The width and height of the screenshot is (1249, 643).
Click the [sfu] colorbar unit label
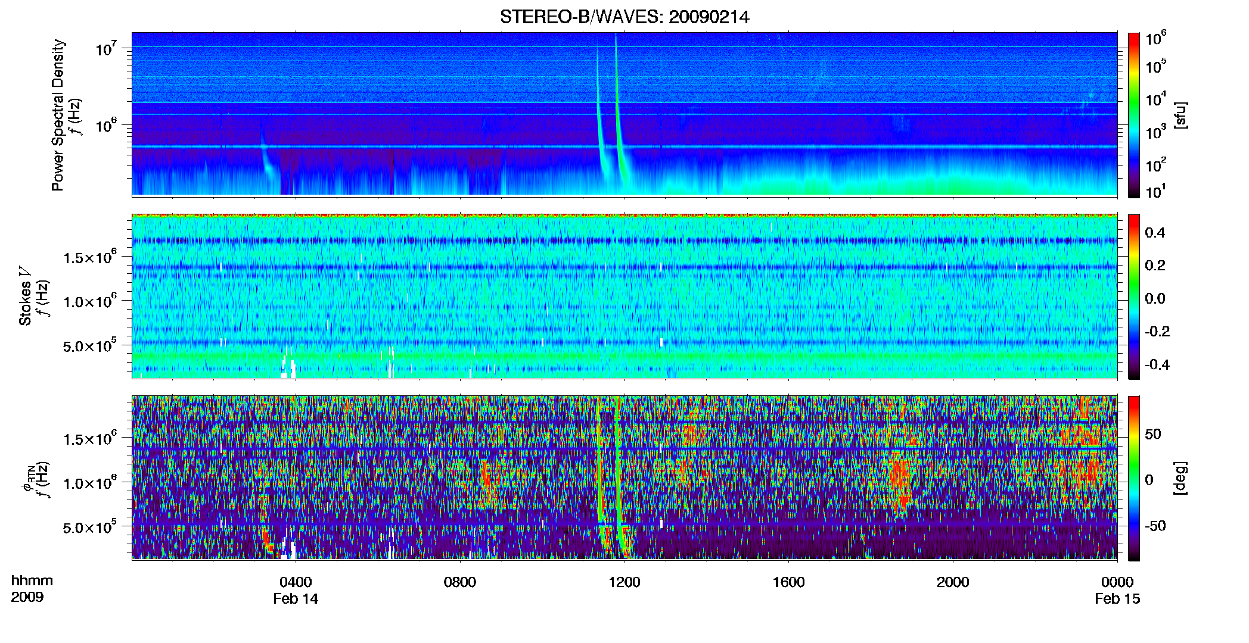[x=1180, y=115]
